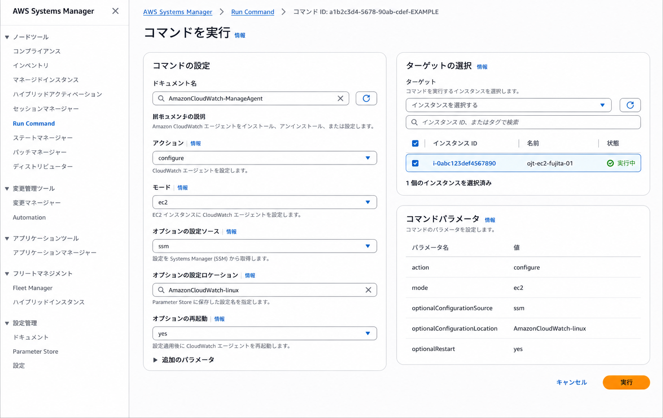Uncheck instance i-0abc123def4567890 checkbox

point(415,163)
